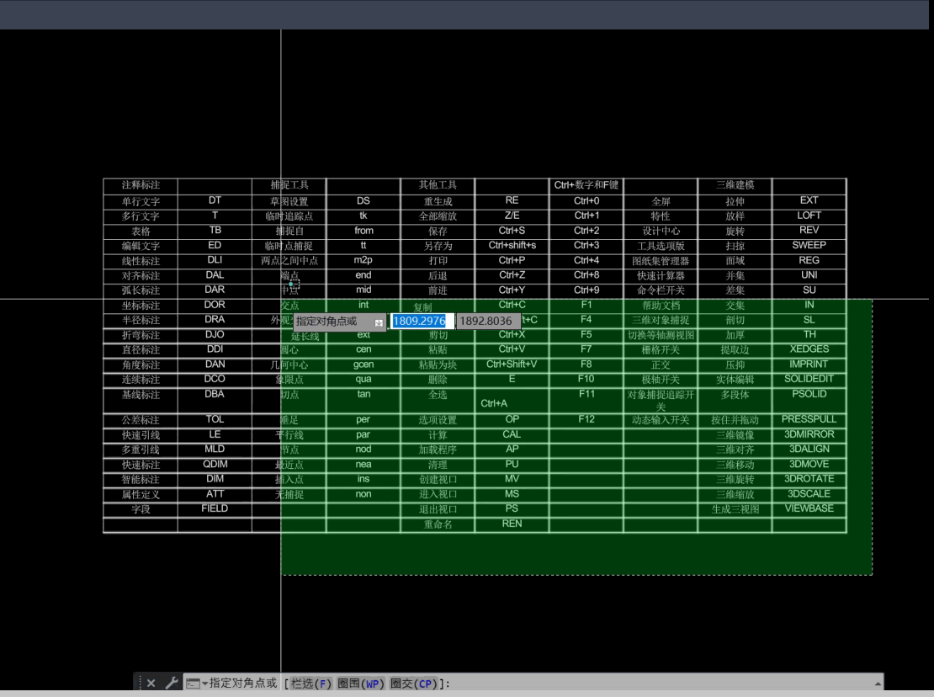Expand command history with the right-edge arrow
The height and width of the screenshot is (697, 934).
pyautogui.click(x=878, y=684)
